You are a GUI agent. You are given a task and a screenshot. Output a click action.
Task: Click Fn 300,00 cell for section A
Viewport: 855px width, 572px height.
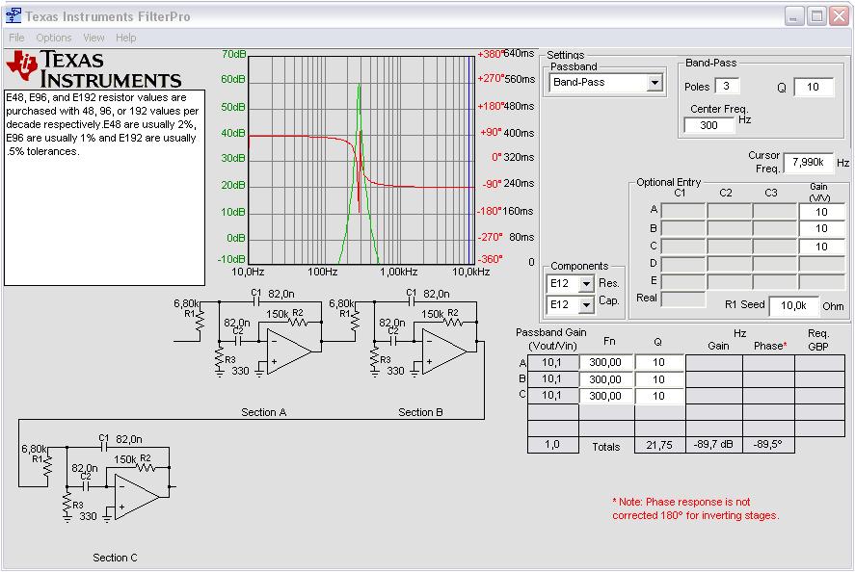(x=606, y=362)
